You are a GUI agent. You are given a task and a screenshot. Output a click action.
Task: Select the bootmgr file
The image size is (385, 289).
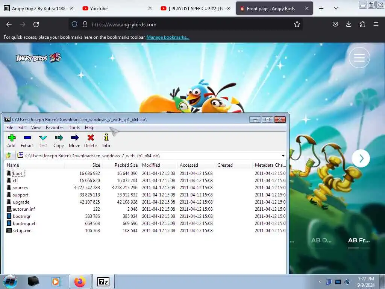(146, 216)
